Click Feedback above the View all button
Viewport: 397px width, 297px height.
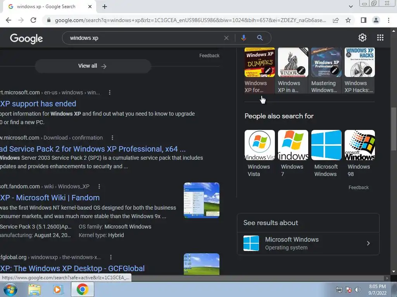tap(209, 56)
